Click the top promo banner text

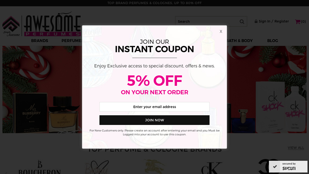tap(154, 3)
